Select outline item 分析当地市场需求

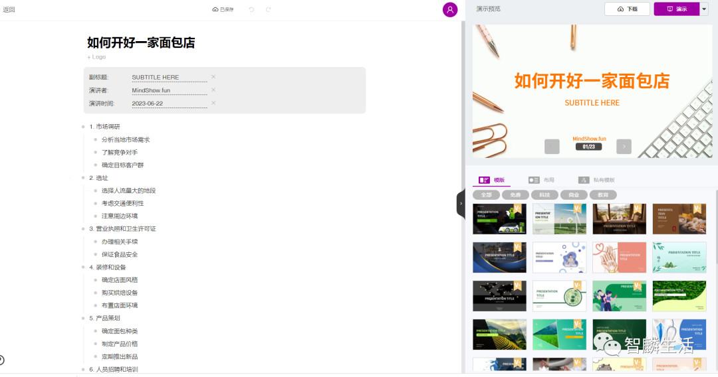tap(126, 140)
